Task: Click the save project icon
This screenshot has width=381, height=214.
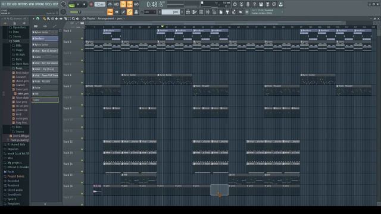Action: click(261, 4)
